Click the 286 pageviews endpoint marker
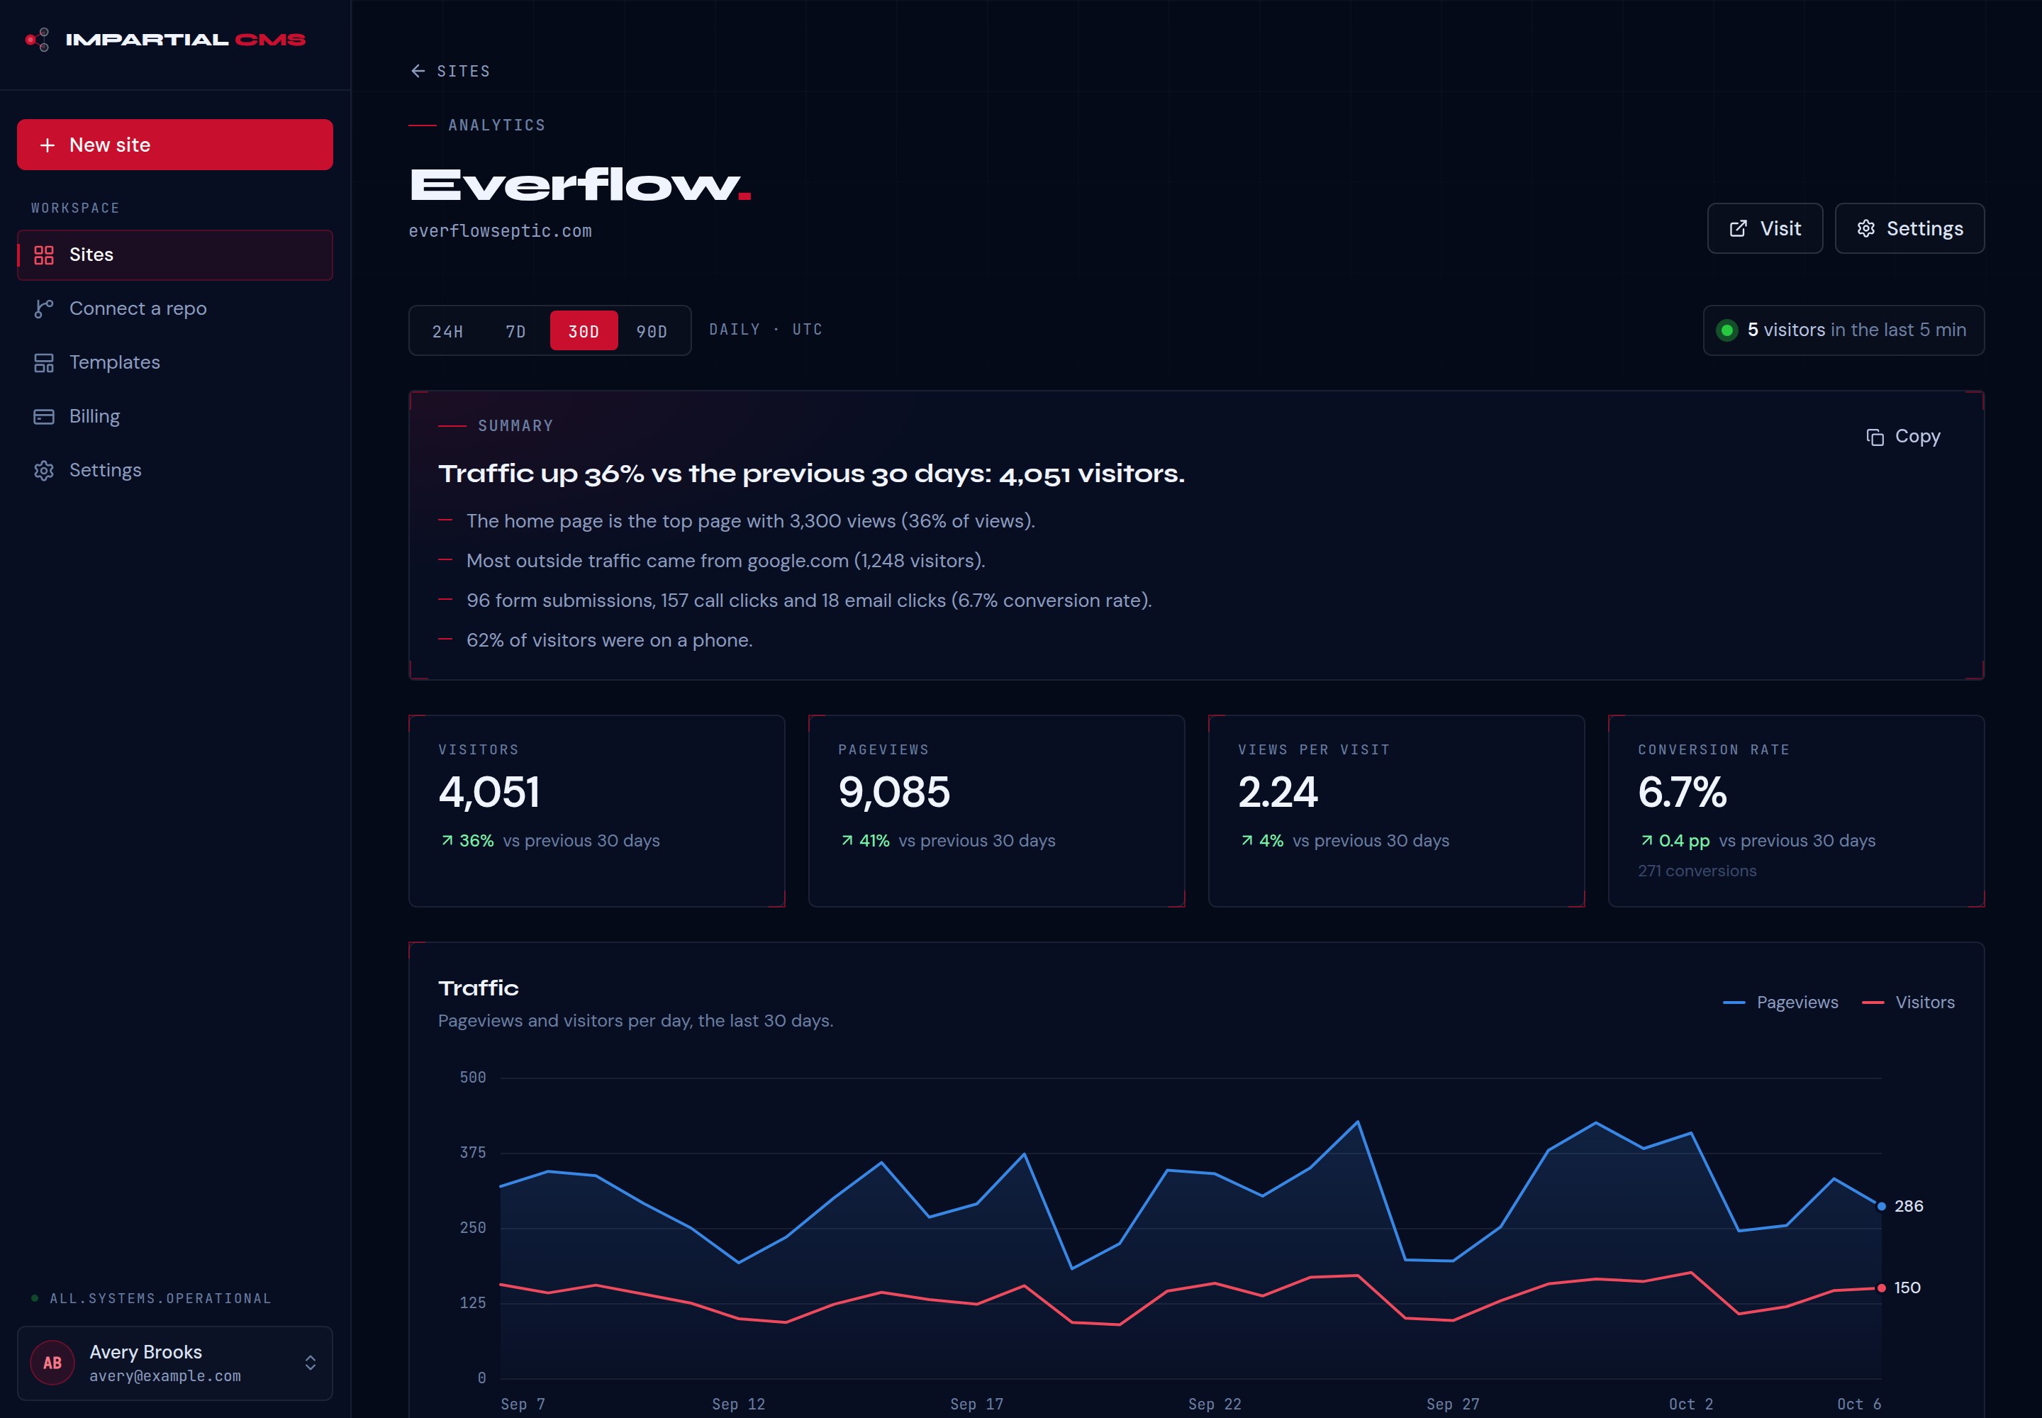The height and width of the screenshot is (1418, 2042). coord(1881,1207)
